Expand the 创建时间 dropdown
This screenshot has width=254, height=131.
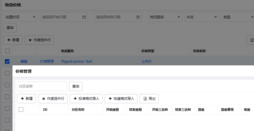[x=21, y=17]
